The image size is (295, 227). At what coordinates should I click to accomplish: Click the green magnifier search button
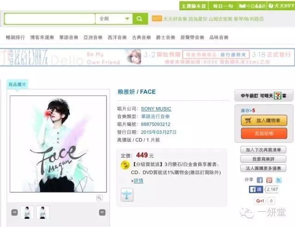140,18
